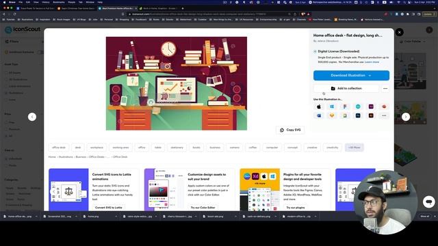Screen dimensions: 438x246
Task: Go to the next illustration arrow
Action: 406,117
